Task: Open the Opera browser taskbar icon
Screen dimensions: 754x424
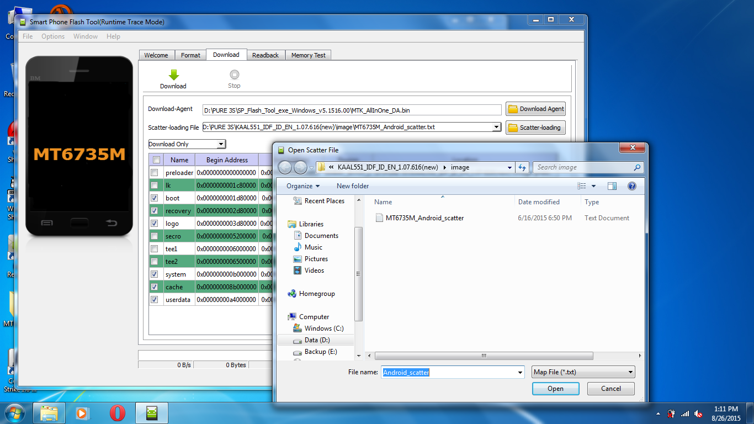Action: (x=117, y=413)
